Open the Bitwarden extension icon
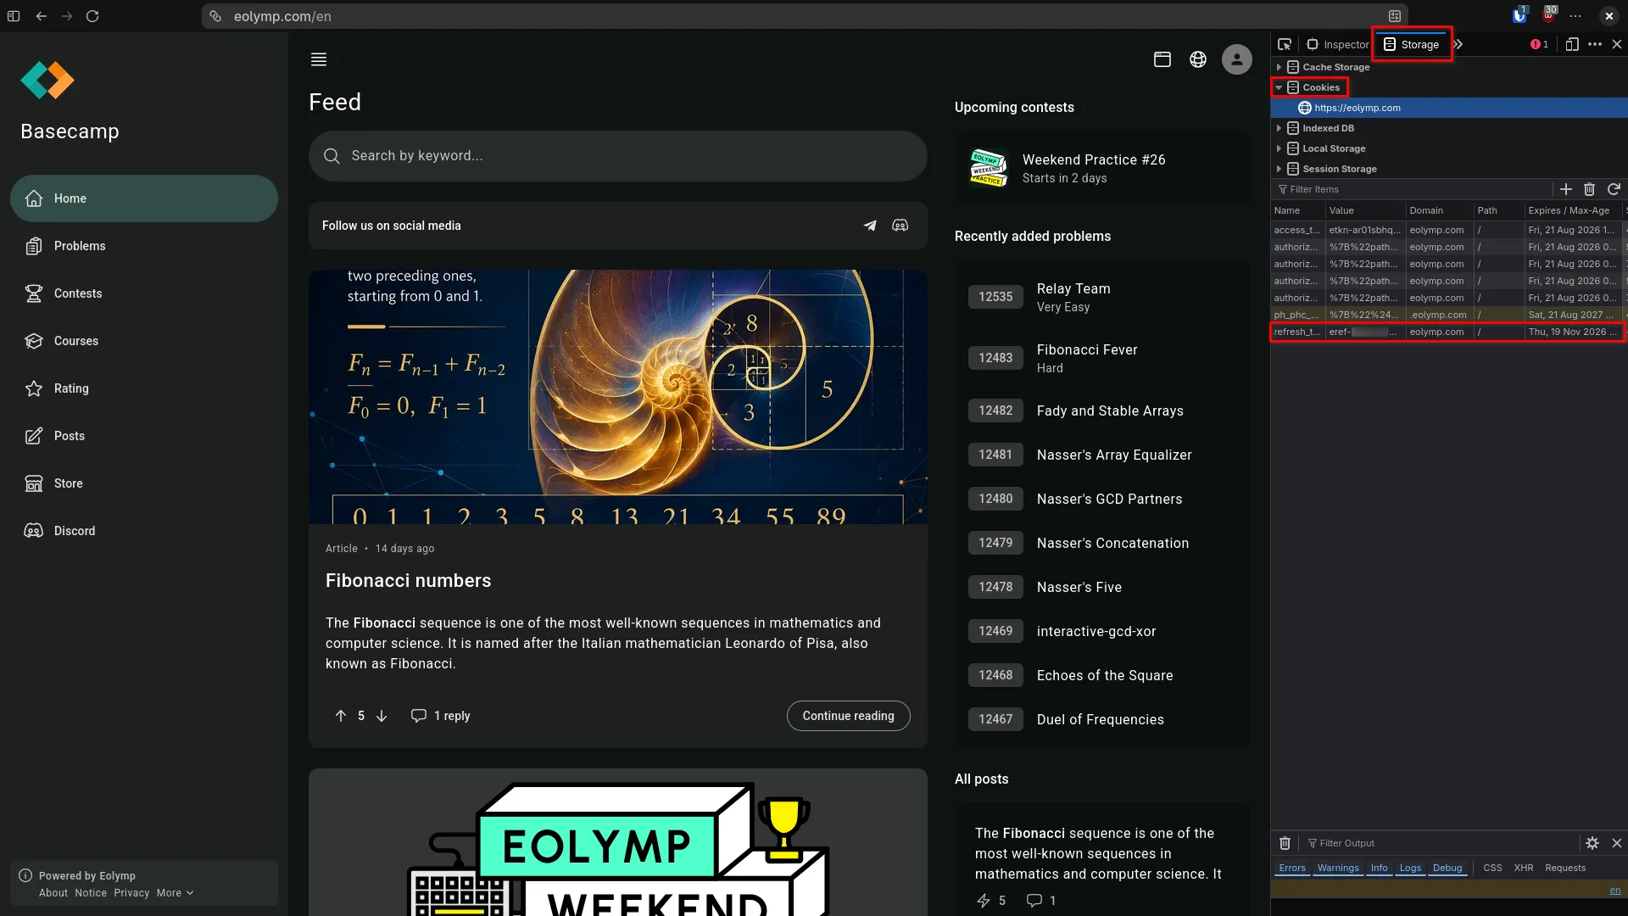Viewport: 1628px width, 916px height. 1519,15
